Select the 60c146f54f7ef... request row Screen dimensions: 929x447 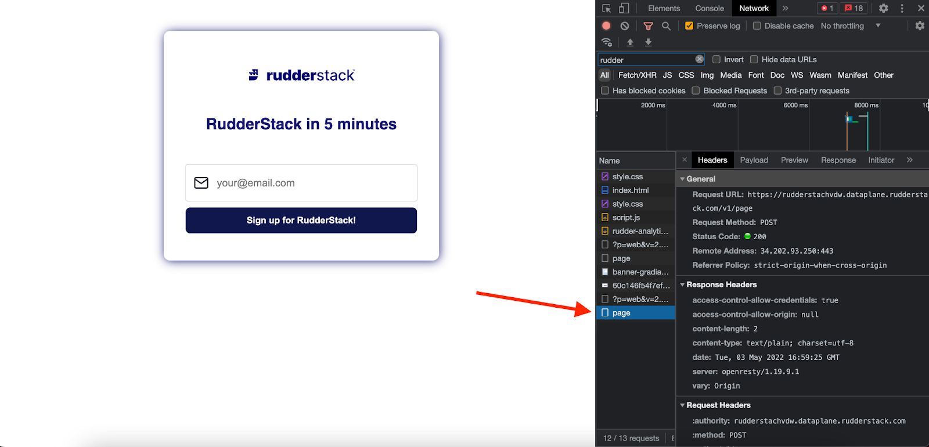[636, 286]
